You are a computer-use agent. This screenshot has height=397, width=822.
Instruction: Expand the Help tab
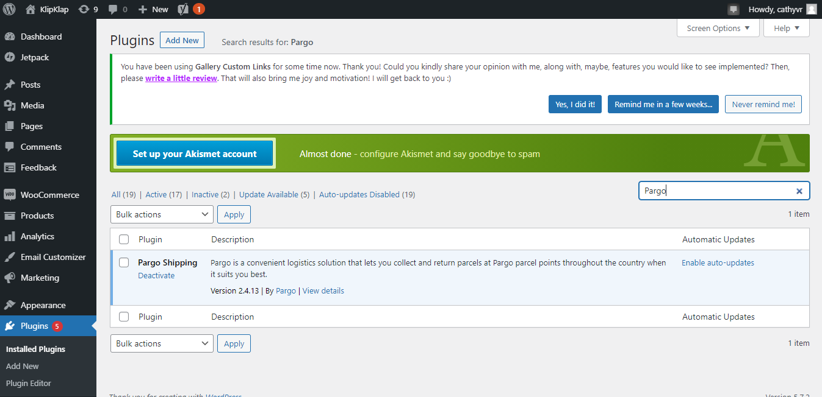coord(787,28)
